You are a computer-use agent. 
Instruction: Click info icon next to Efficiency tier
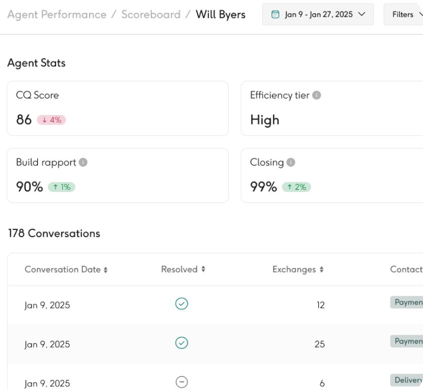point(317,96)
